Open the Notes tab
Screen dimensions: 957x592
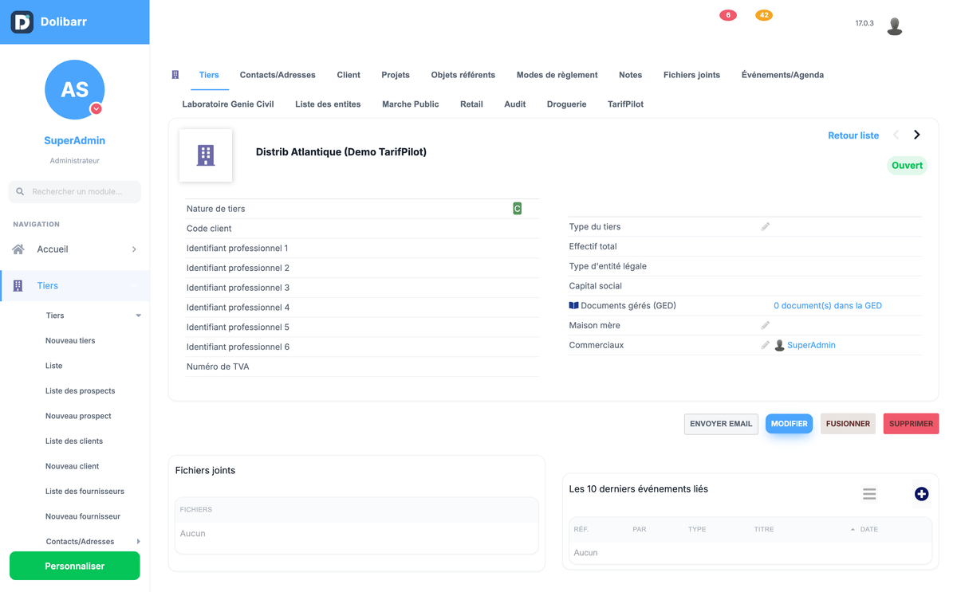coord(630,75)
